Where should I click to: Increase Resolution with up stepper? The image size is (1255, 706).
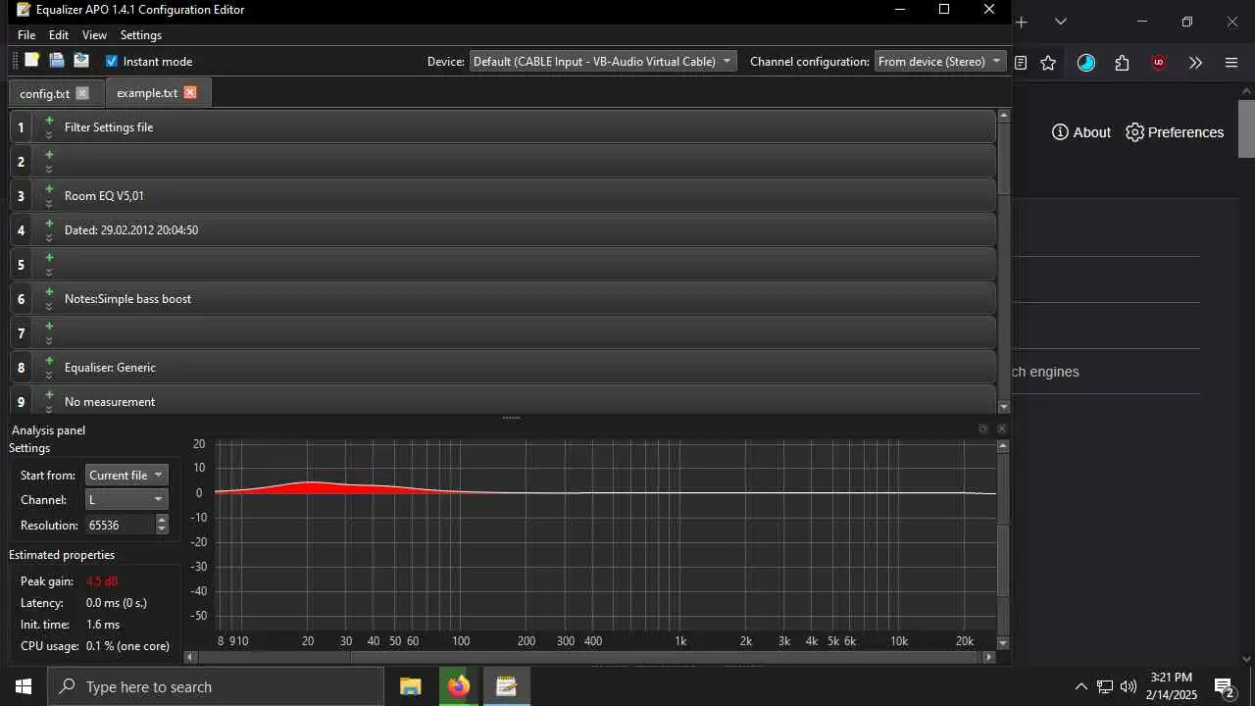162,520
